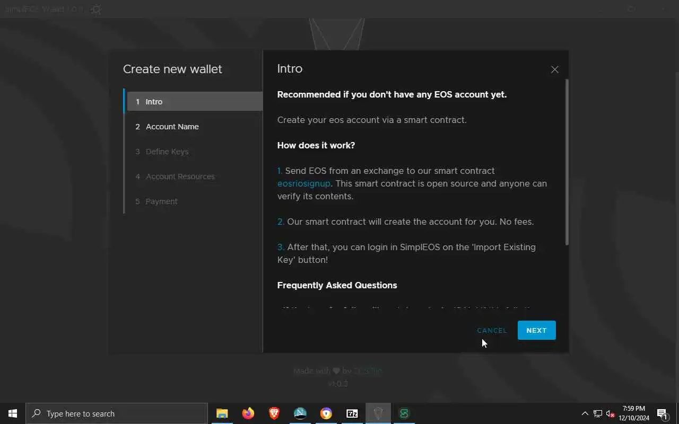This screenshot has width=679, height=424.
Task: Show hidden system tray icons
Action: tap(585, 413)
